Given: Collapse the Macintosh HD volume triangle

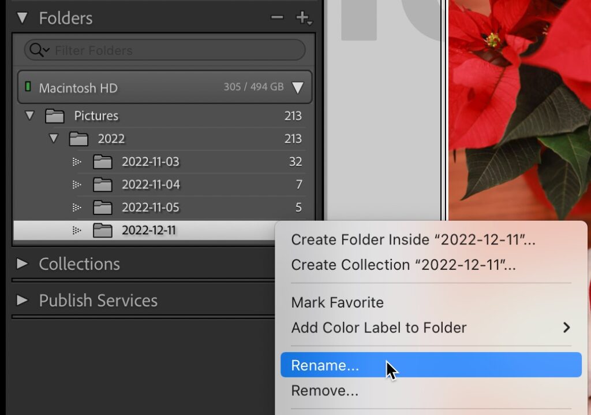Looking at the screenshot, I should tap(297, 88).
